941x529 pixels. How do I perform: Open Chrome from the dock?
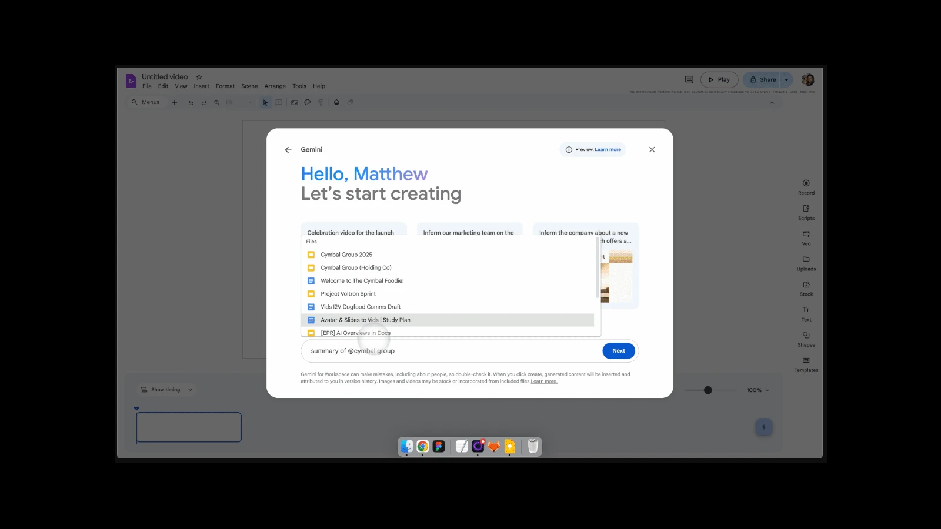tap(422, 447)
